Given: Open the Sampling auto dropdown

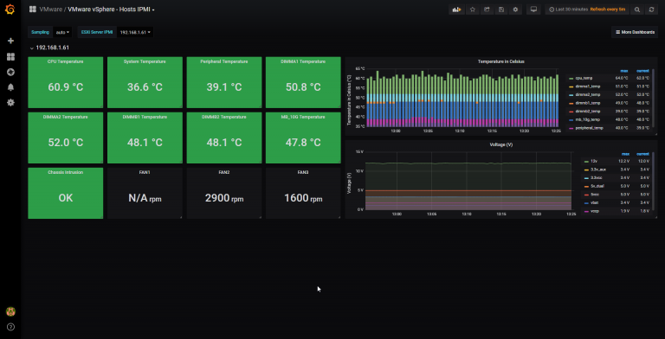Looking at the screenshot, I should [x=62, y=32].
